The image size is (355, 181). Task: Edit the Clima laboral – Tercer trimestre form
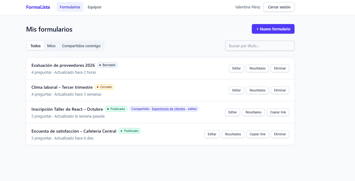point(236,90)
